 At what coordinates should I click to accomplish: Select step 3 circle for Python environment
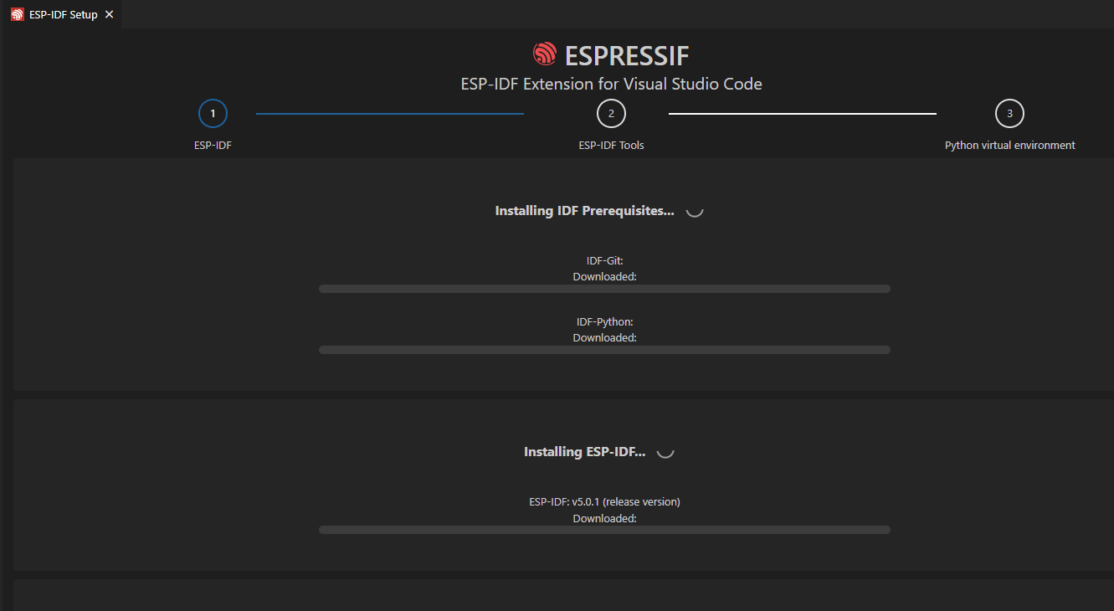(x=1009, y=113)
